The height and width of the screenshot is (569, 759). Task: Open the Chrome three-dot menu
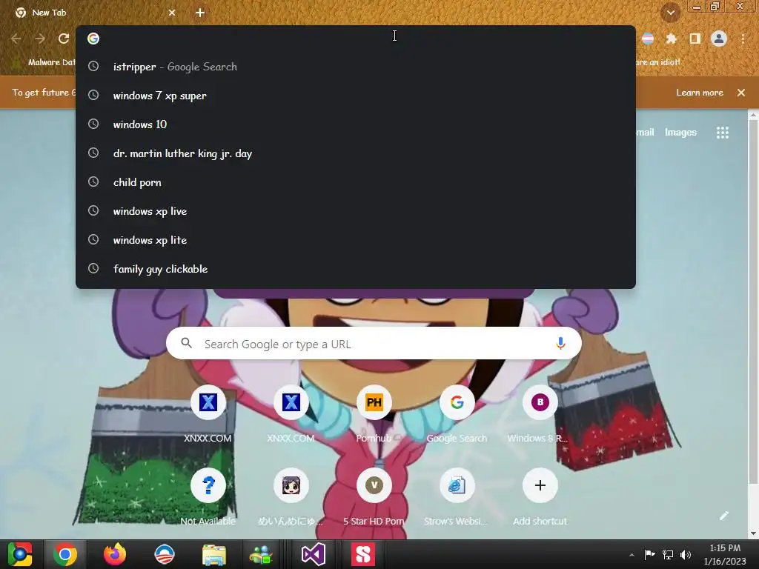tap(743, 39)
